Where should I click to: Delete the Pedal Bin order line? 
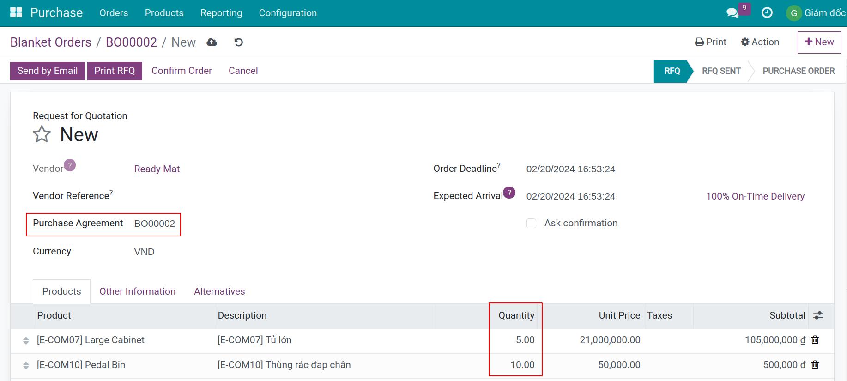(x=815, y=365)
